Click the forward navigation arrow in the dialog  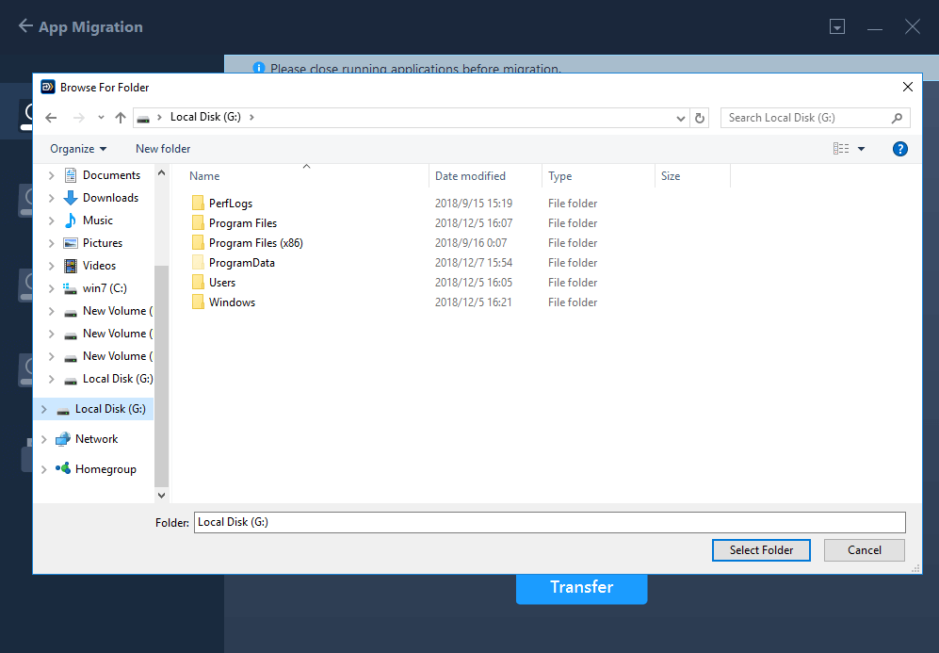(x=78, y=118)
